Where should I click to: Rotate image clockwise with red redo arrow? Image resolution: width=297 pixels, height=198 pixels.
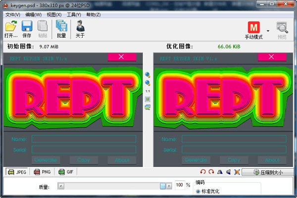[x=211, y=172]
